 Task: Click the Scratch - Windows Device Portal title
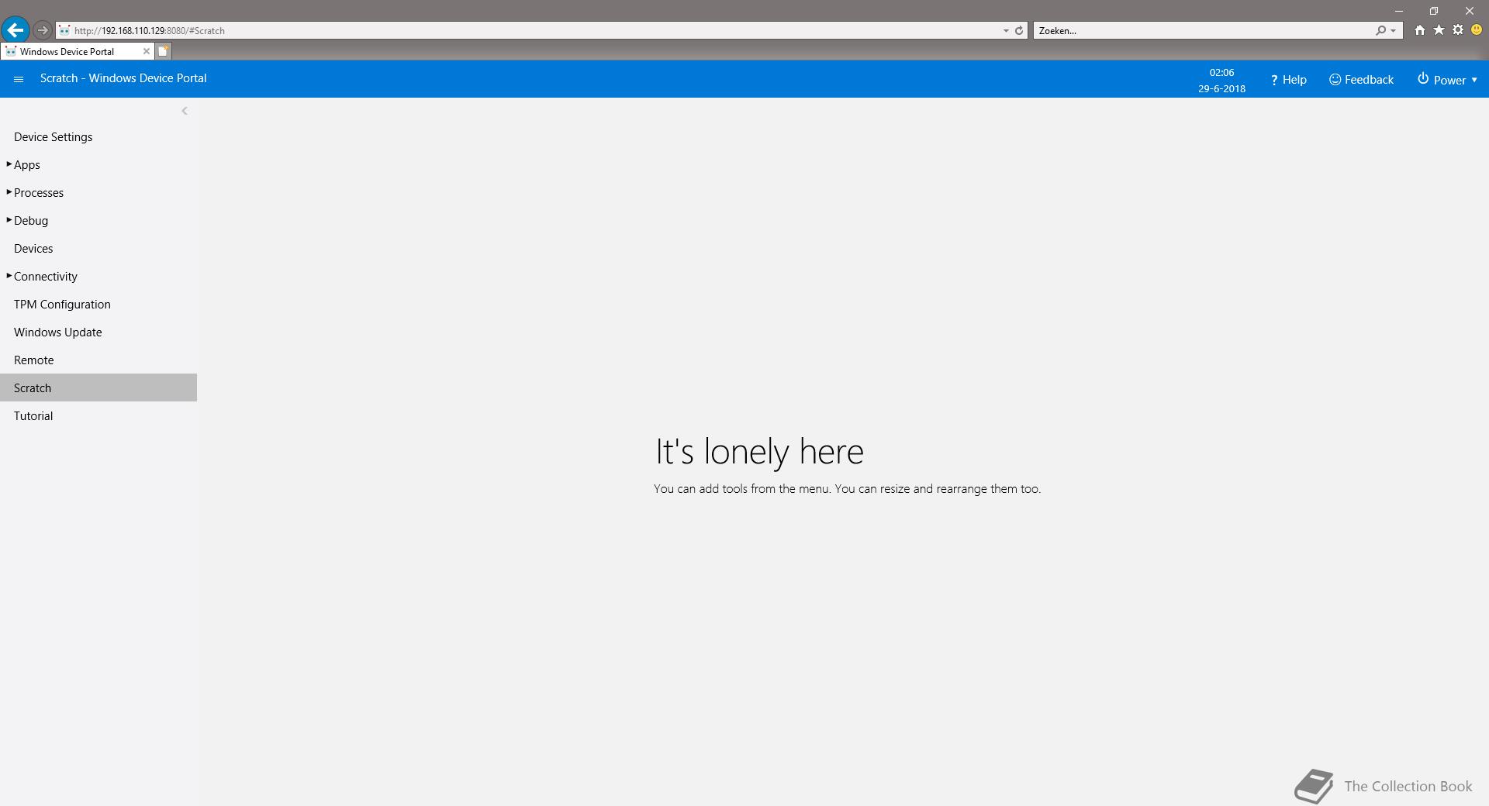pyautogui.click(x=123, y=78)
